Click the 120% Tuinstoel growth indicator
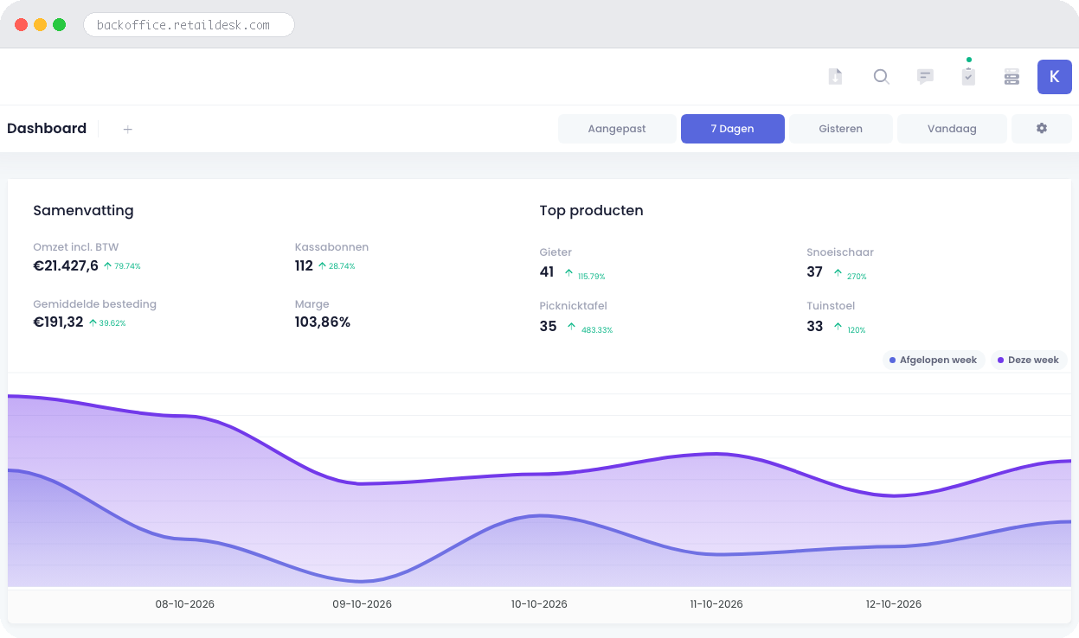The width and height of the screenshot is (1079, 638). [x=850, y=329]
